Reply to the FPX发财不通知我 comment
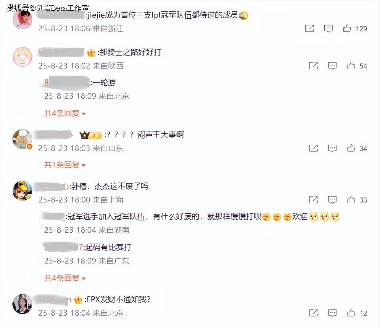Image resolution: width=380 pixels, height=326 pixels. [332, 313]
